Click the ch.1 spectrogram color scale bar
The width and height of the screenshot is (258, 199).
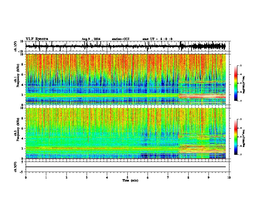point(236,83)
